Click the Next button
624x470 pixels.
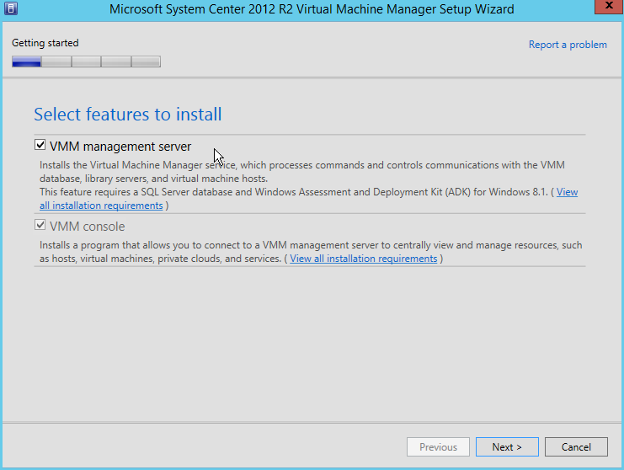[507, 447]
